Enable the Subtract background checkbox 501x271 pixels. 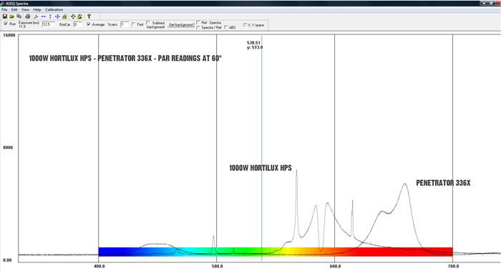click(x=148, y=23)
